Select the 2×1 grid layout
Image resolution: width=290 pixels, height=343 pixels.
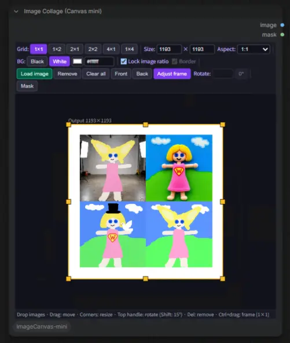point(75,49)
